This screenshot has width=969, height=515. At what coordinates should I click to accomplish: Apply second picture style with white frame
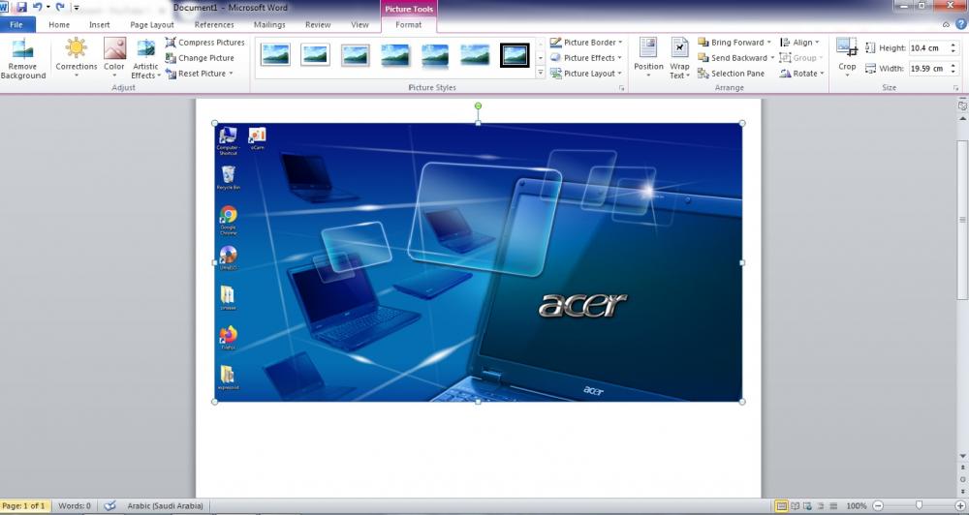point(315,54)
